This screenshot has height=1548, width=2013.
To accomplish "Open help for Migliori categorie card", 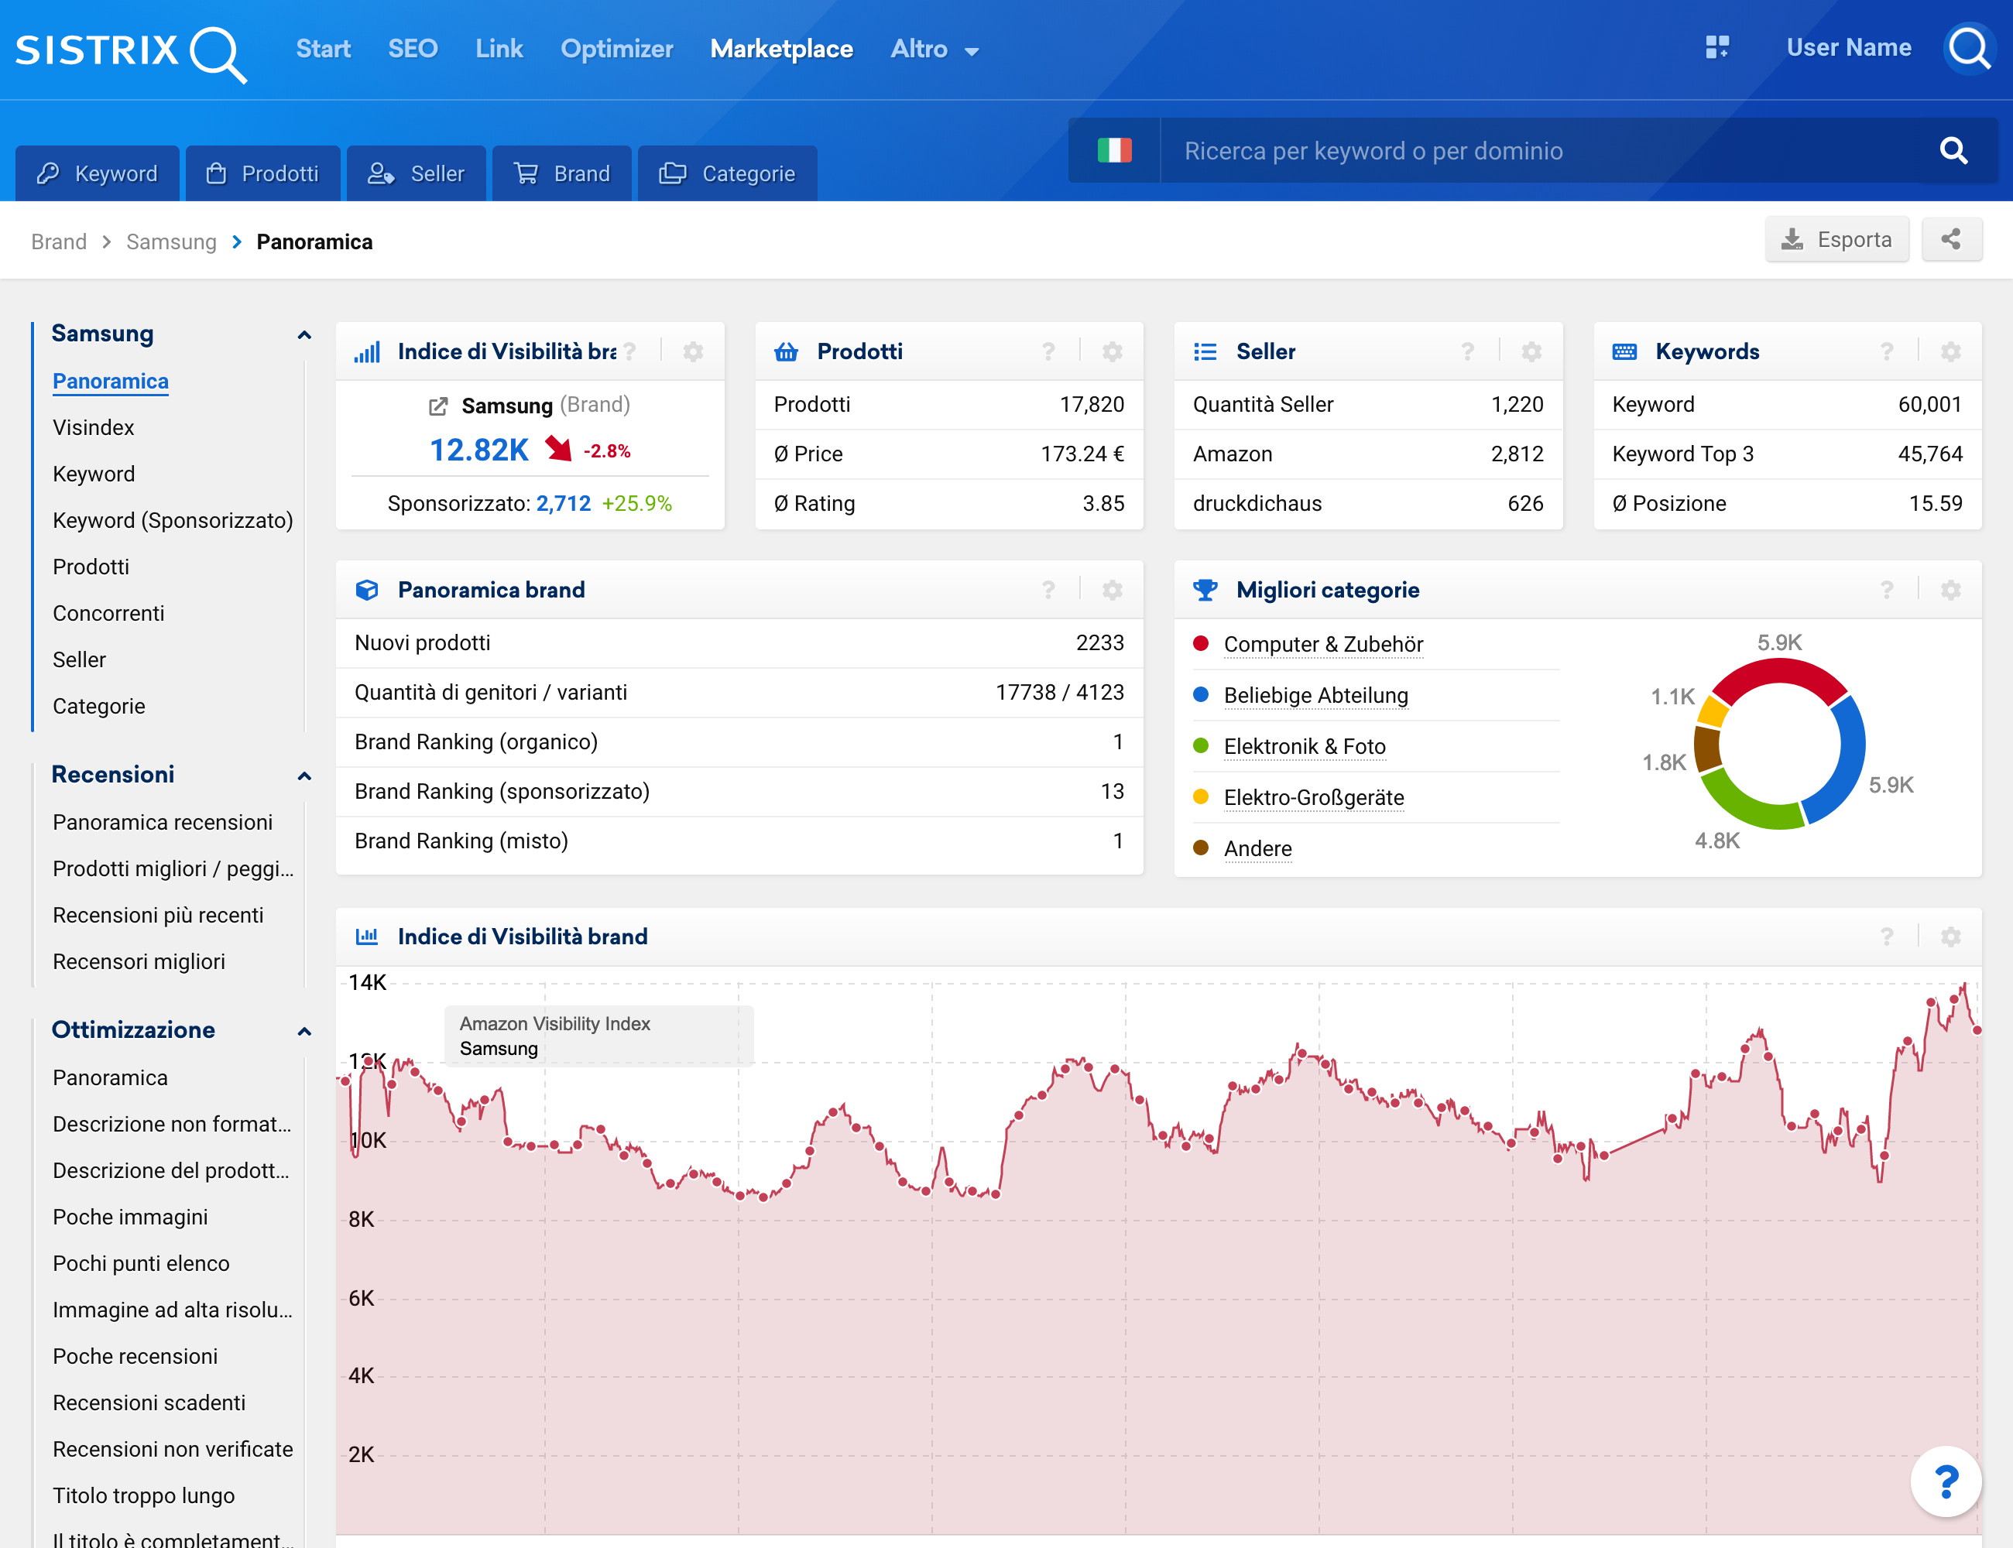I will 1887,590.
